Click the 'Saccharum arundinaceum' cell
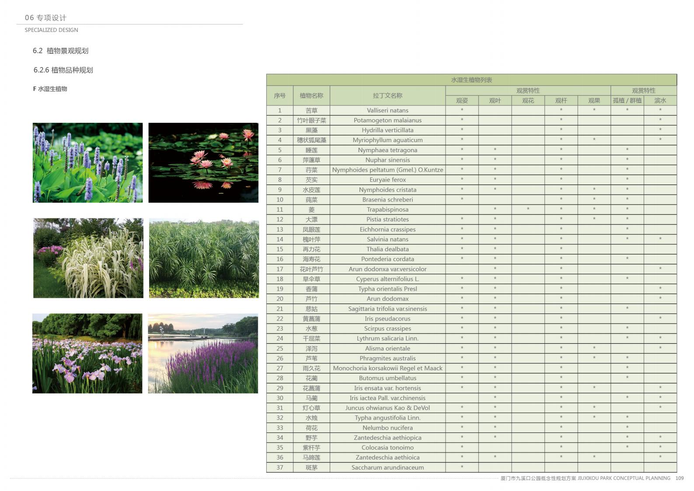Image resolution: width=694 pixels, height=491 pixels. [387, 467]
